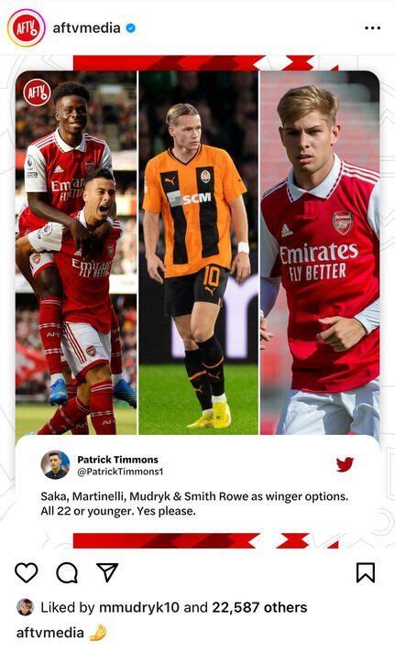Open comments with the speech bubble icon
Viewport: 395px width, 652px height.
(67, 573)
